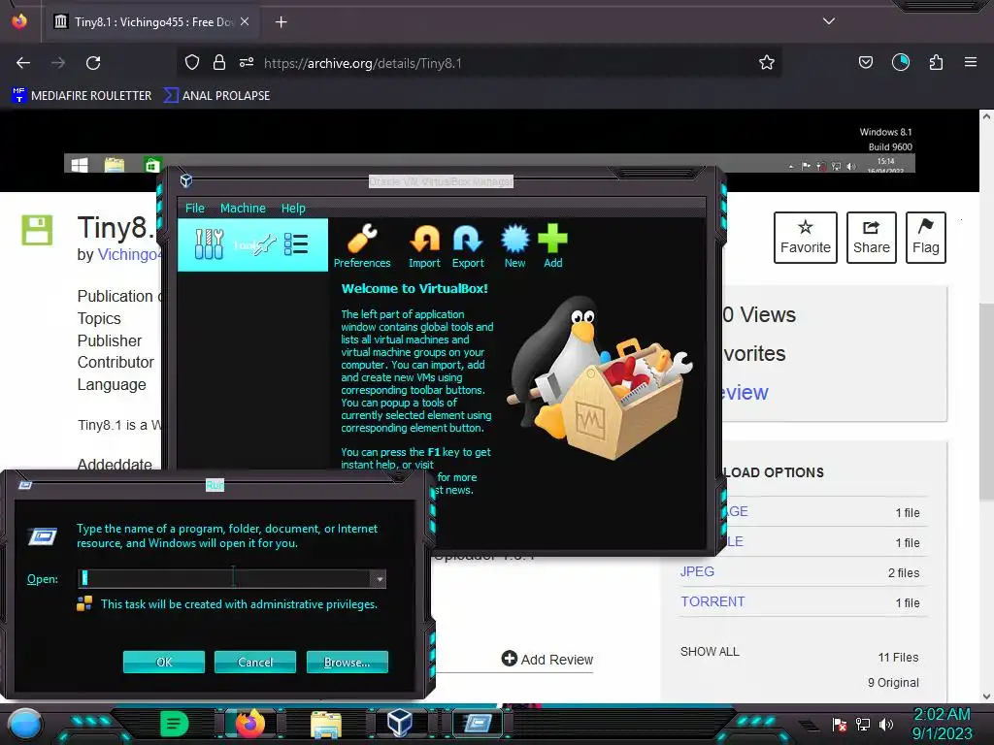Expand the Run dialog Open dropdown arrow
994x745 pixels.
pos(379,578)
